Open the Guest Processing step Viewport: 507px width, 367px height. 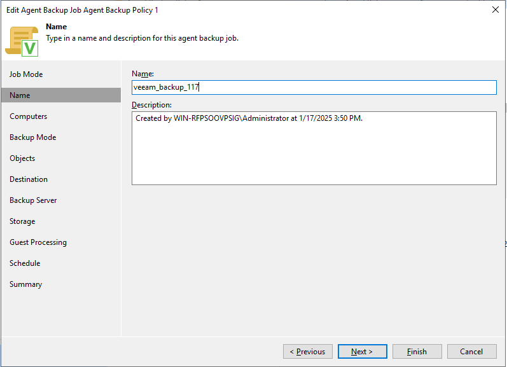pos(38,242)
